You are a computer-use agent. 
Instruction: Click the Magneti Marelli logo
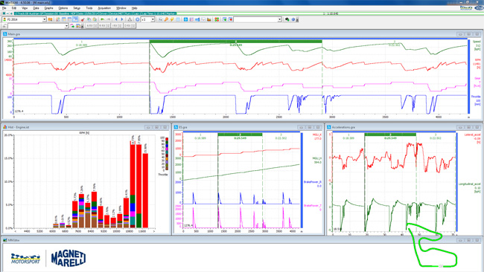click(69, 258)
